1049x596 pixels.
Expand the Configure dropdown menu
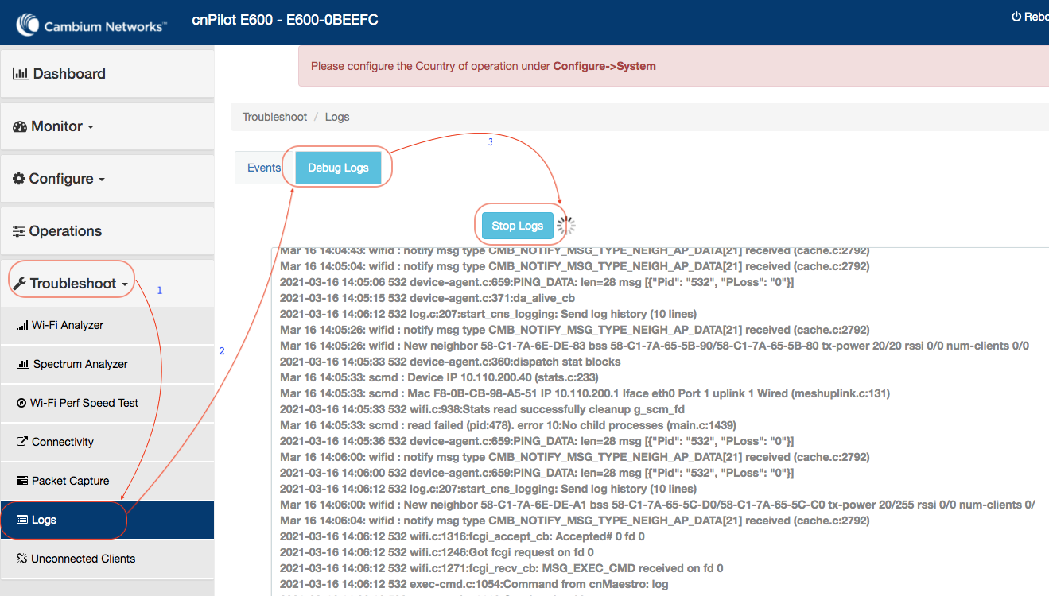tap(60, 179)
